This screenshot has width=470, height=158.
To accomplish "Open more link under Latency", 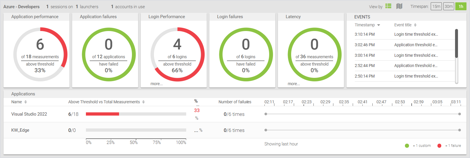I will click(293, 84).
